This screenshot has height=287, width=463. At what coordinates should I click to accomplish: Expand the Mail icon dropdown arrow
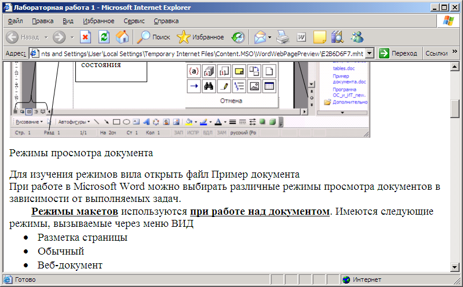tap(269, 38)
